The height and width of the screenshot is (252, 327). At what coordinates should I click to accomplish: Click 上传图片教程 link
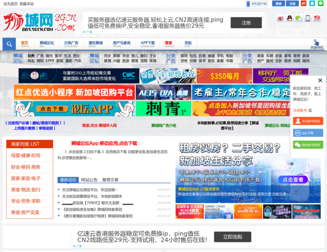coord(25,129)
